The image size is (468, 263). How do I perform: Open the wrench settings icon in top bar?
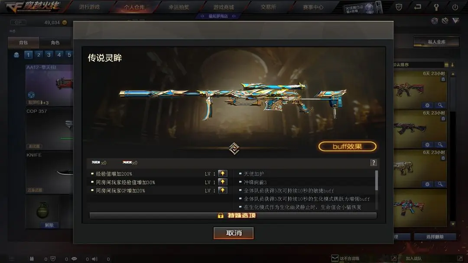coord(436,7)
